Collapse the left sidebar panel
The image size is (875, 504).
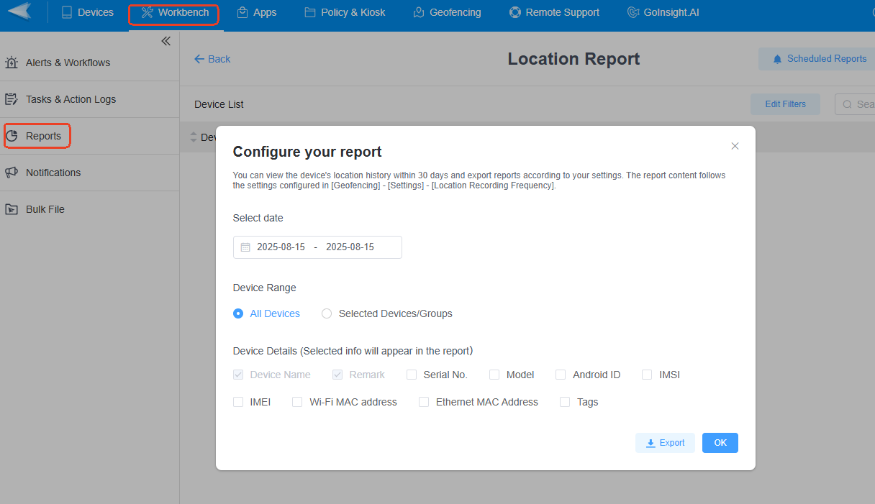coord(166,41)
